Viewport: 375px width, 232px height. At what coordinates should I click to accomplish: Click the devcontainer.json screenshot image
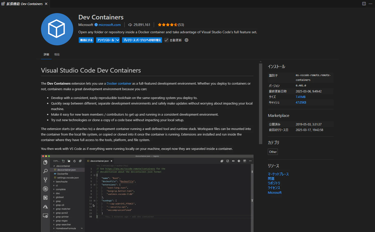click(147, 193)
